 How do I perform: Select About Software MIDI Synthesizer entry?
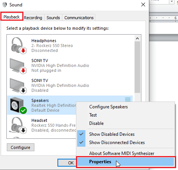[x=122, y=153]
